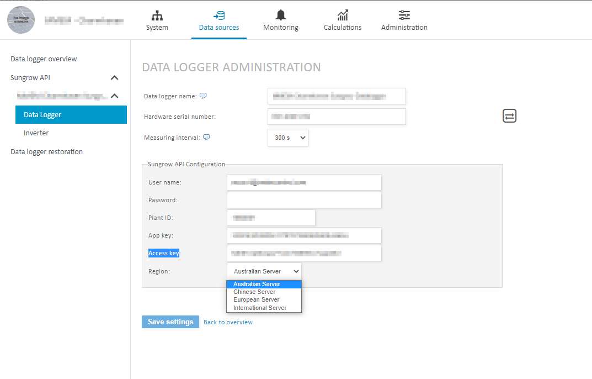Open Data logger restoration in the sidebar
Image resolution: width=592 pixels, height=379 pixels.
coord(46,151)
